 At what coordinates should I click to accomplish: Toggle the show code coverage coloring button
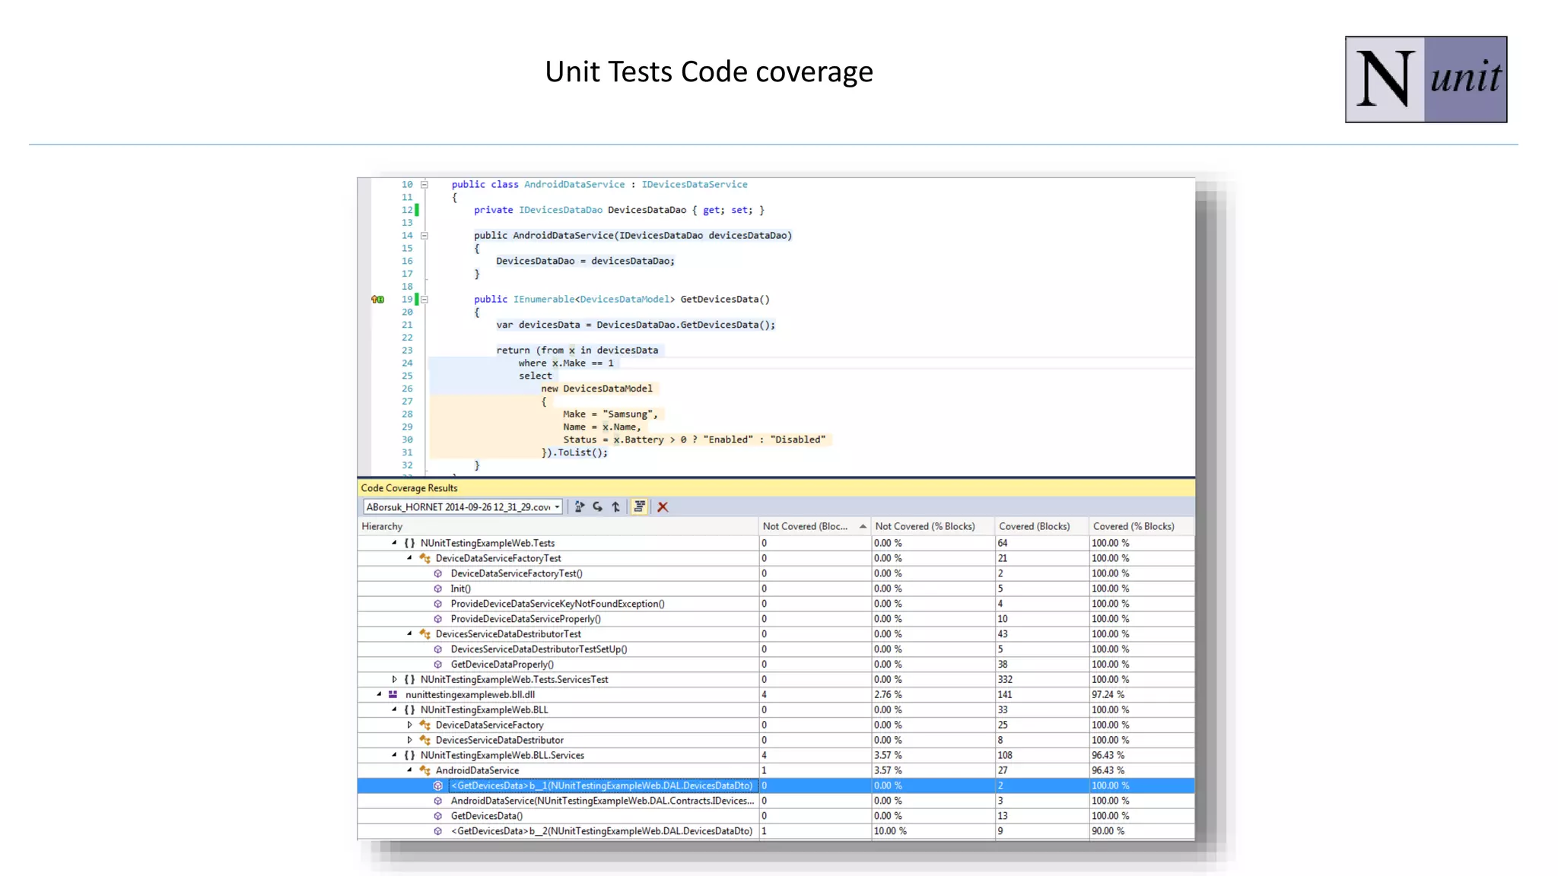coord(639,506)
